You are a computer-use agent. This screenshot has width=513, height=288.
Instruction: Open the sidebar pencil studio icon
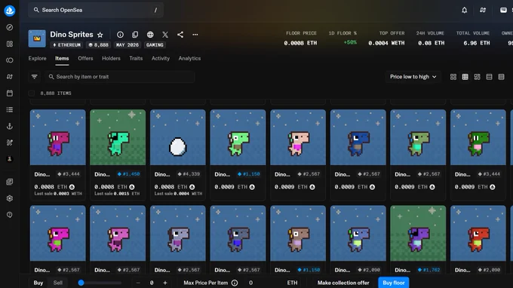coord(10,142)
